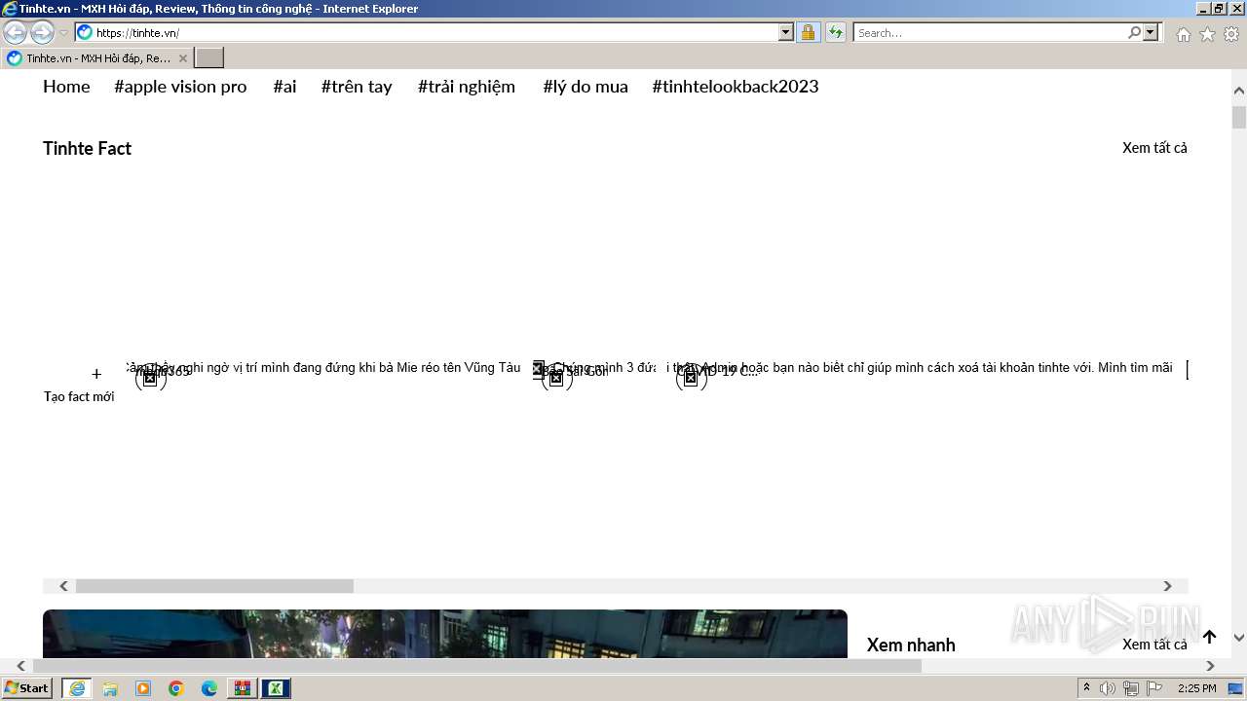The height and width of the screenshot is (701, 1247).
Task: Show hidden tray icons arrow
Action: point(1087,688)
